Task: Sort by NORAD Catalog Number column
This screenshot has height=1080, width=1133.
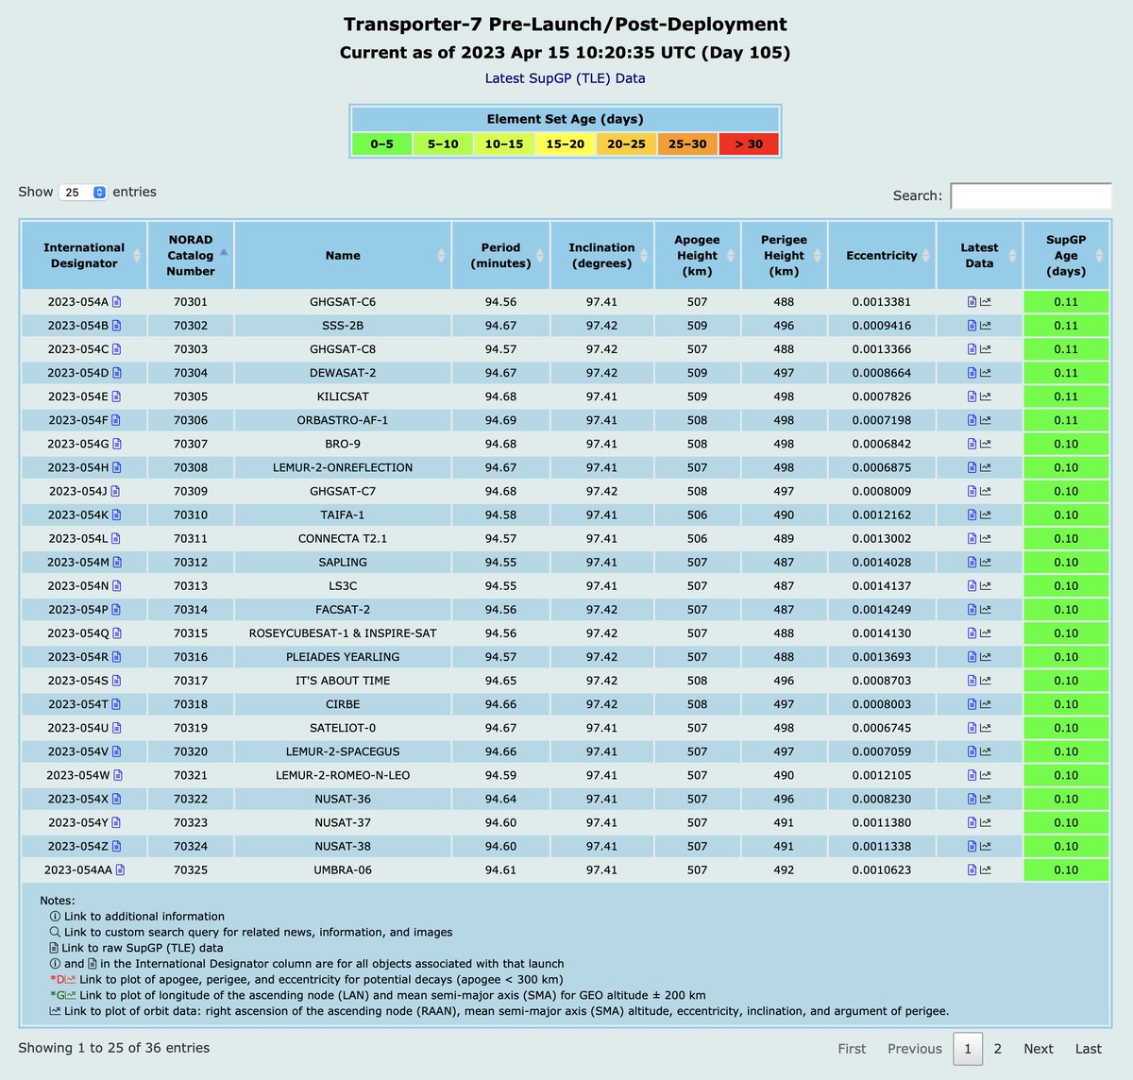Action: (x=191, y=255)
